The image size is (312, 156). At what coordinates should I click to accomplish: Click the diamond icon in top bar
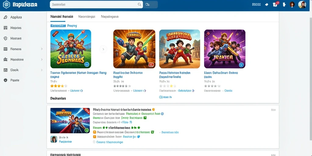pos(267,5)
